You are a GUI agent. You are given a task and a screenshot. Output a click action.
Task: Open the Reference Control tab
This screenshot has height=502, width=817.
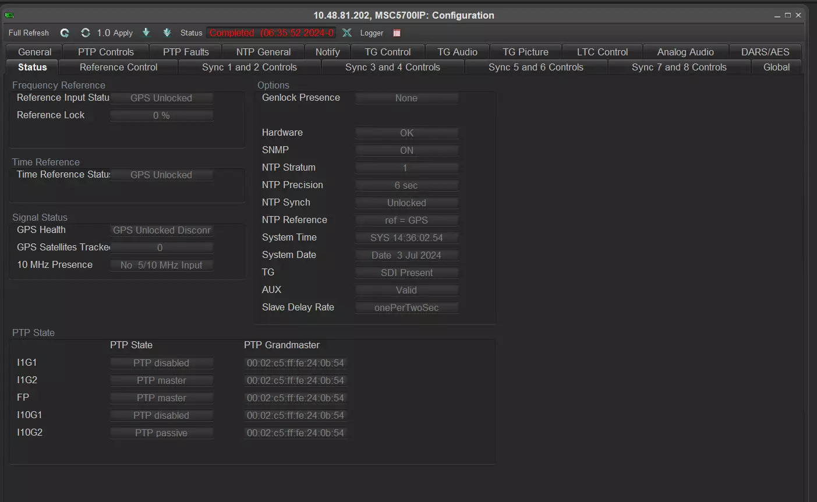coord(118,67)
